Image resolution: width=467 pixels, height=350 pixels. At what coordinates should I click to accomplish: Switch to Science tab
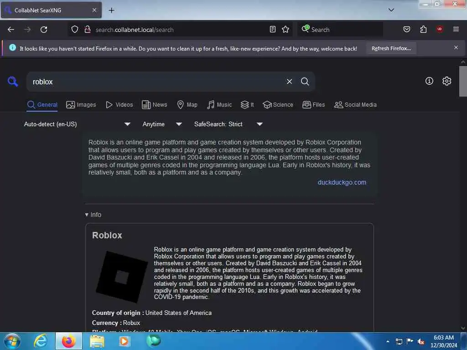(278, 105)
